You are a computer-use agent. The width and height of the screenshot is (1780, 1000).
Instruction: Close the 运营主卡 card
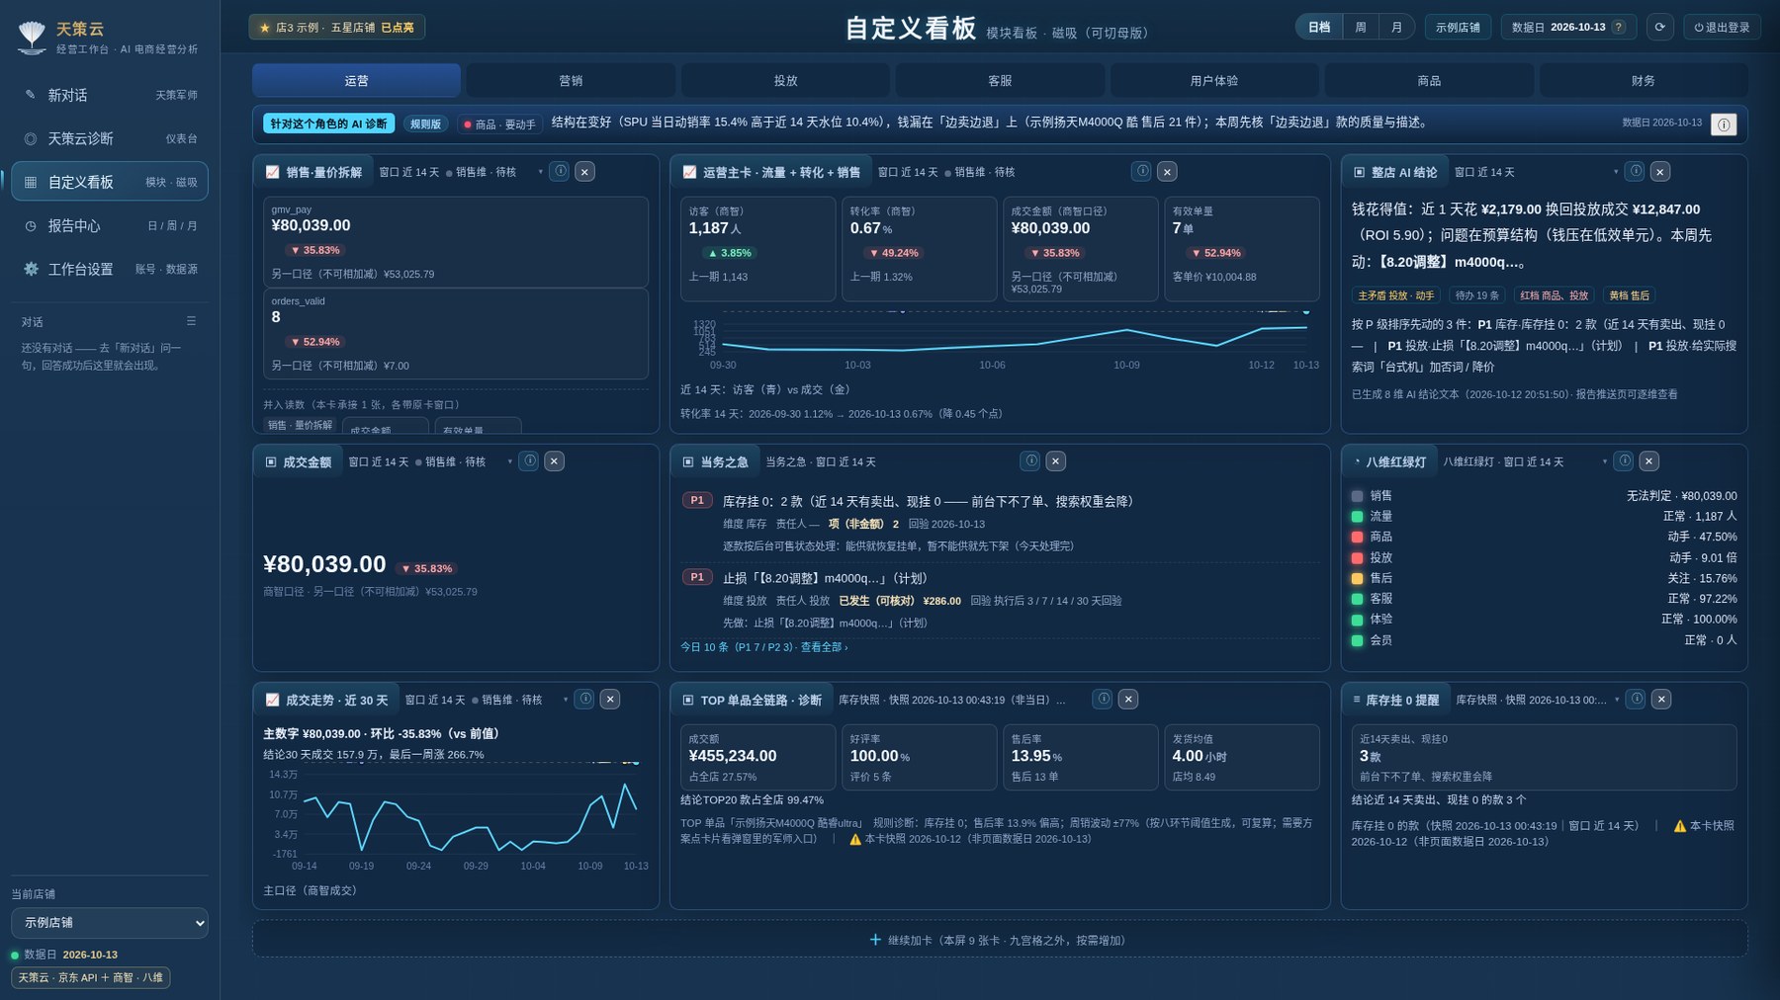1167,172
